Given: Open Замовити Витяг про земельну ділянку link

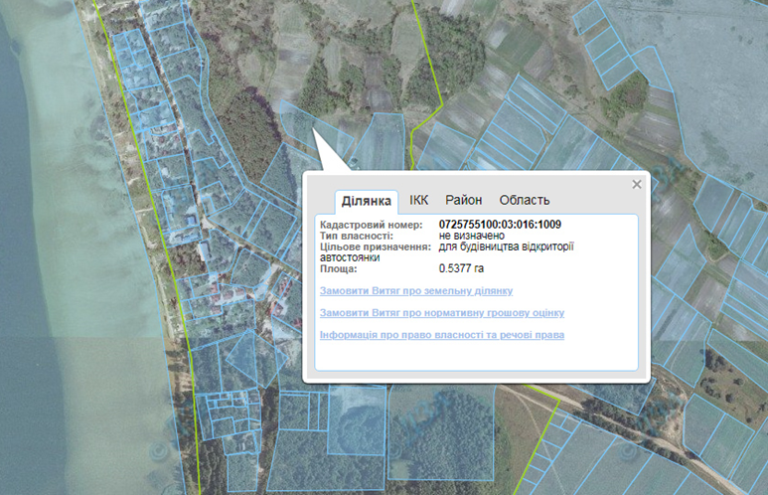Looking at the screenshot, I should click(416, 290).
